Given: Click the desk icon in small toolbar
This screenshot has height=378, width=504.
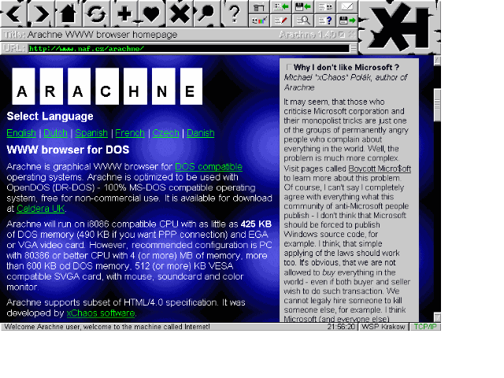Looking at the screenshot, I should click(259, 7).
